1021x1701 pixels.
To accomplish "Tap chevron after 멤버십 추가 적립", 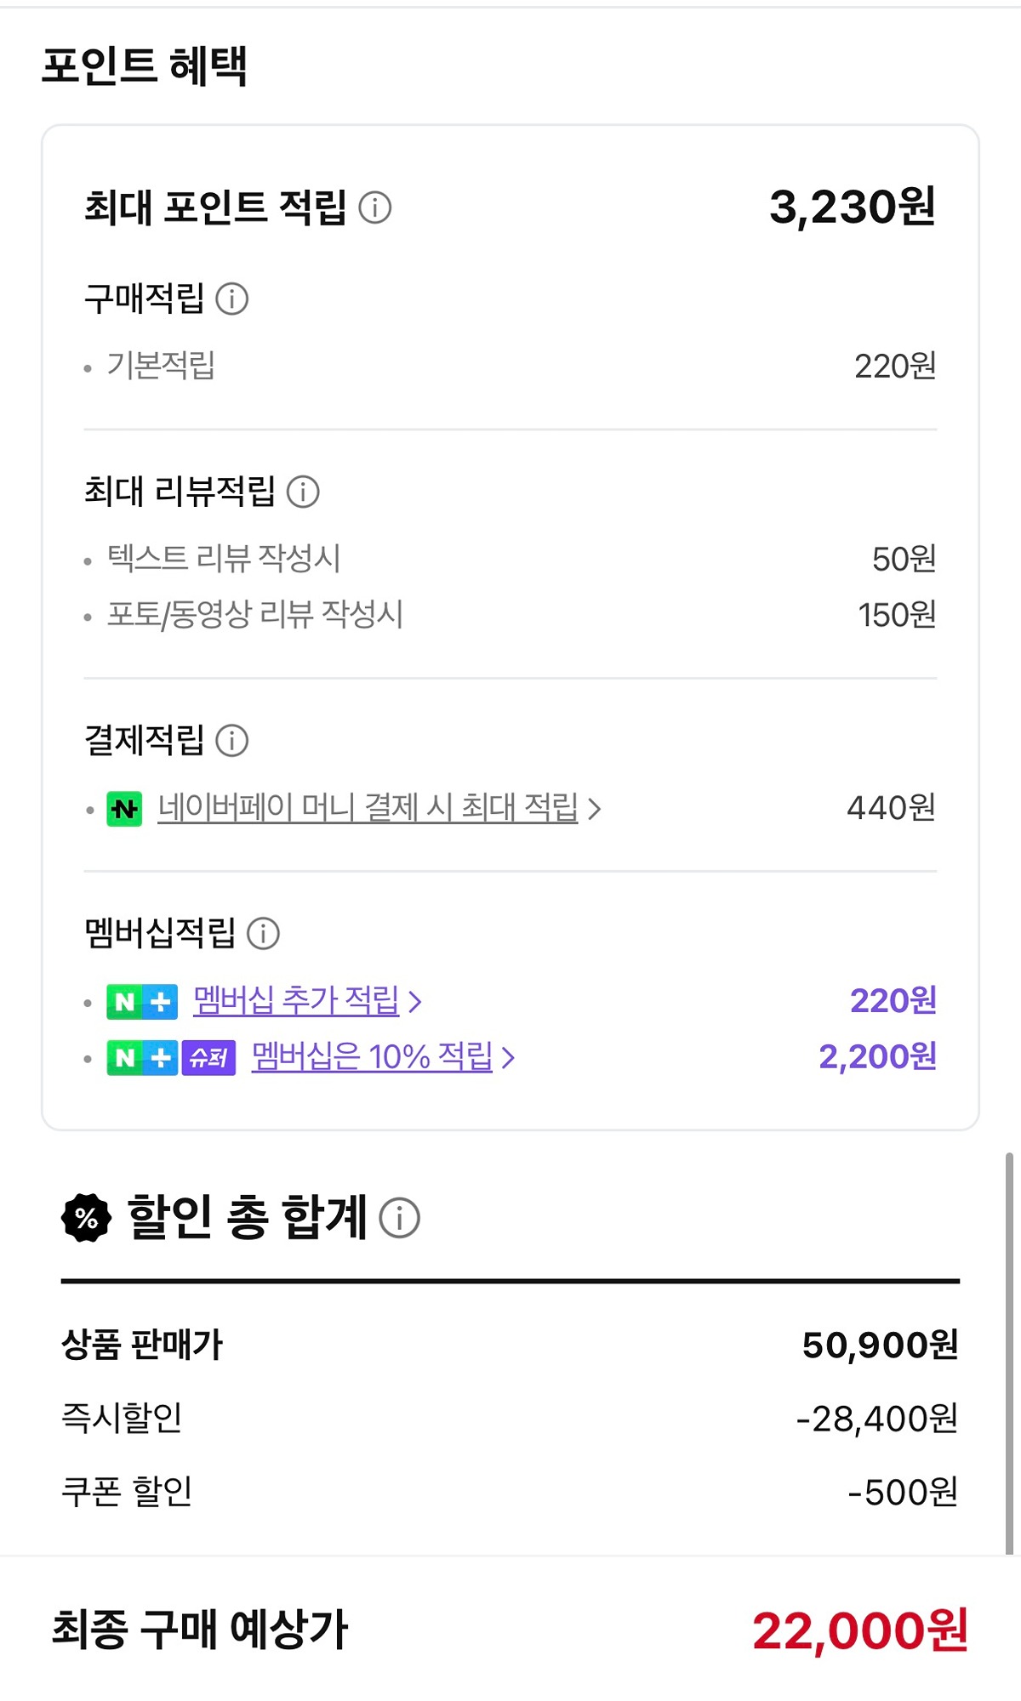I will click(x=415, y=1002).
